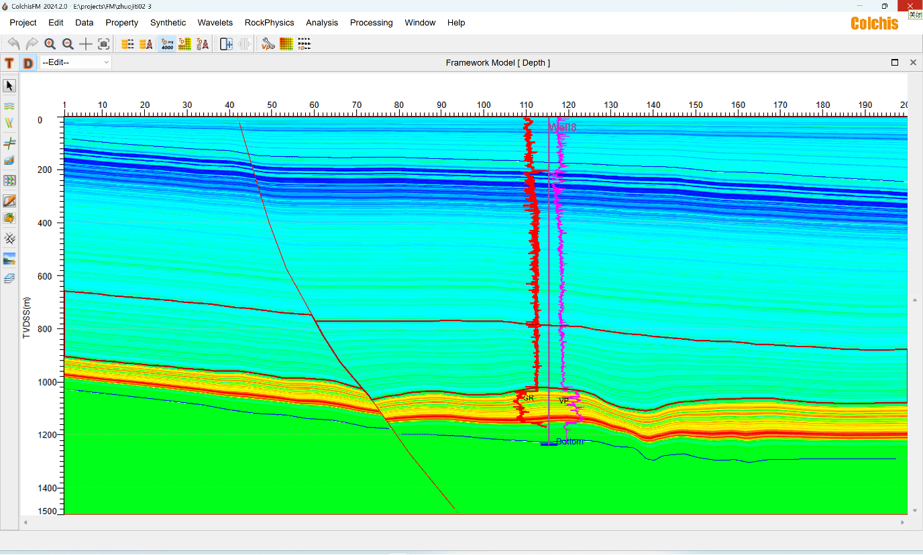Click the GR log label
This screenshot has width=923, height=555.
(529, 398)
